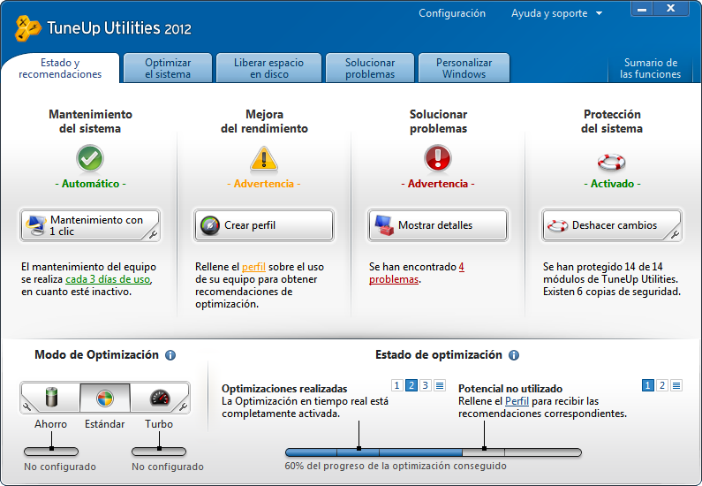Click the green checkmark maintenance status icon
Image resolution: width=702 pixels, height=486 pixels.
point(90,158)
